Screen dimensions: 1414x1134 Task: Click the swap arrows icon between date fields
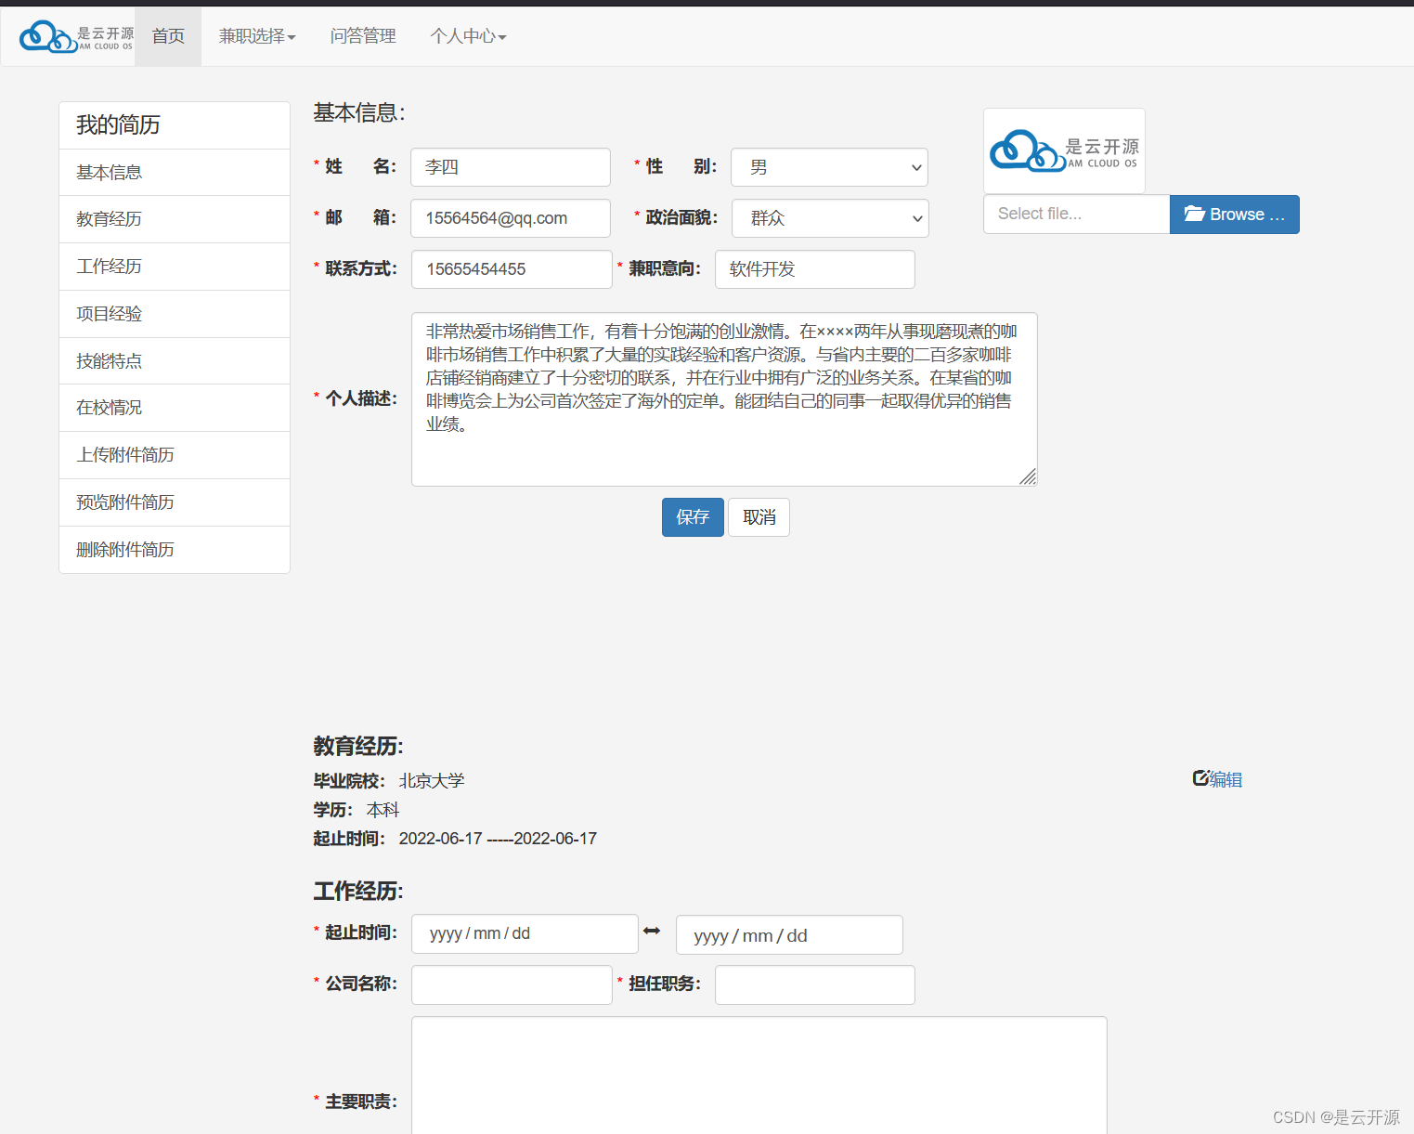coord(652,931)
